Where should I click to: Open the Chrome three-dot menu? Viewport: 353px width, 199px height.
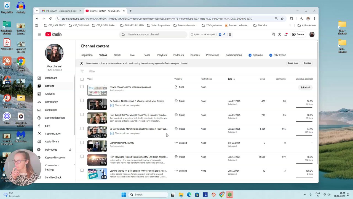314,19
